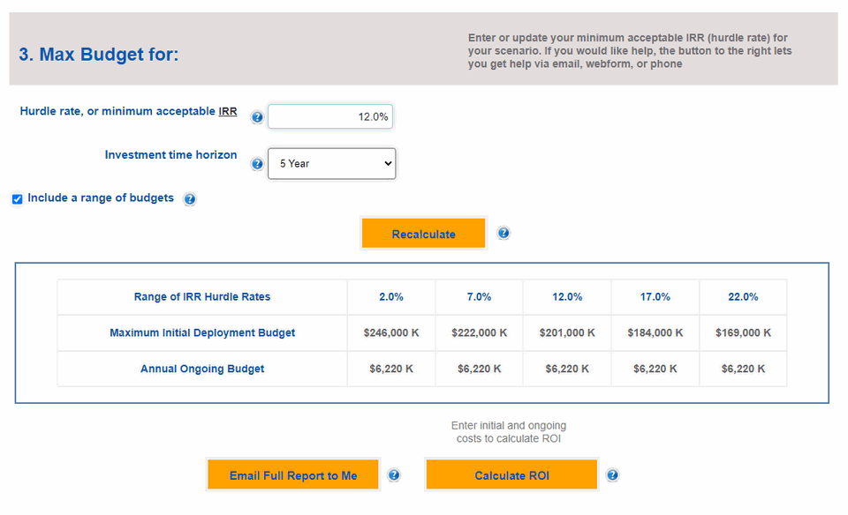Viewport: 848px width, 515px height.
Task: Select the Range of IRR Hurdle Rates header
Action: [x=201, y=297]
